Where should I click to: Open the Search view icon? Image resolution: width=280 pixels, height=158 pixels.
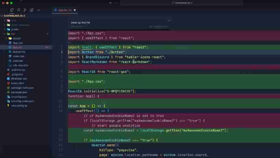click(18, 10)
